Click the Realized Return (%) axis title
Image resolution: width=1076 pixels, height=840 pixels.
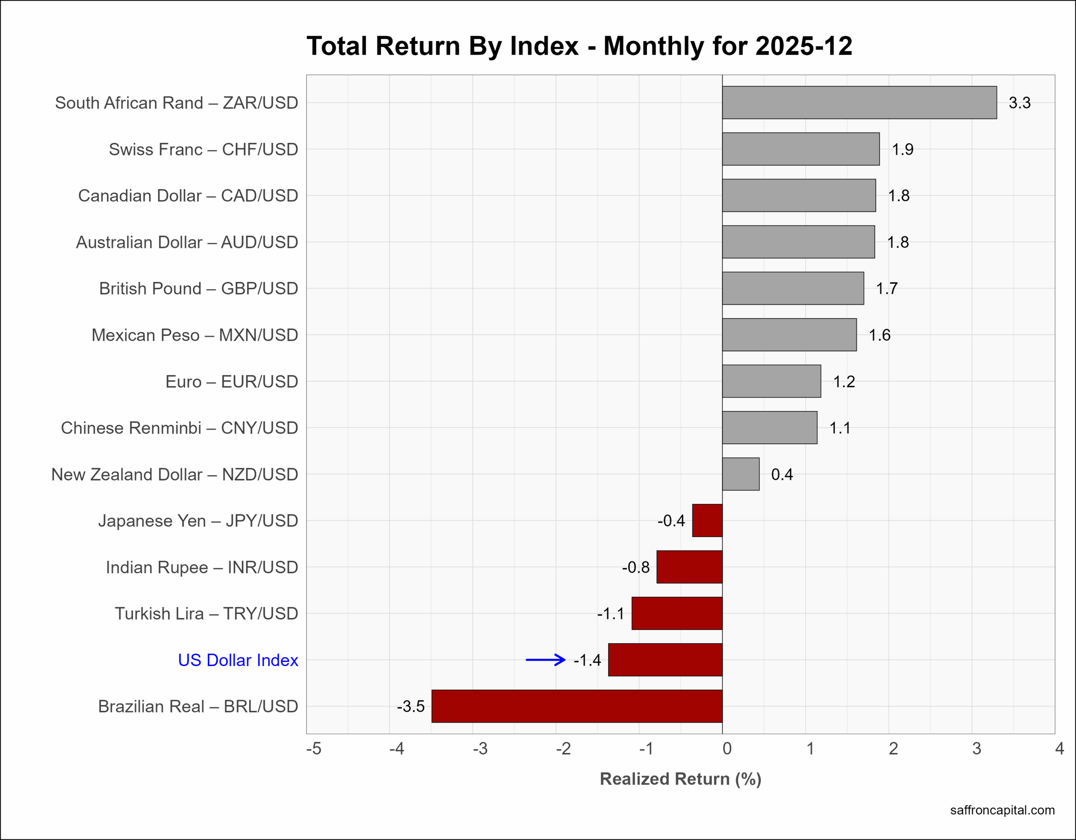click(x=680, y=779)
